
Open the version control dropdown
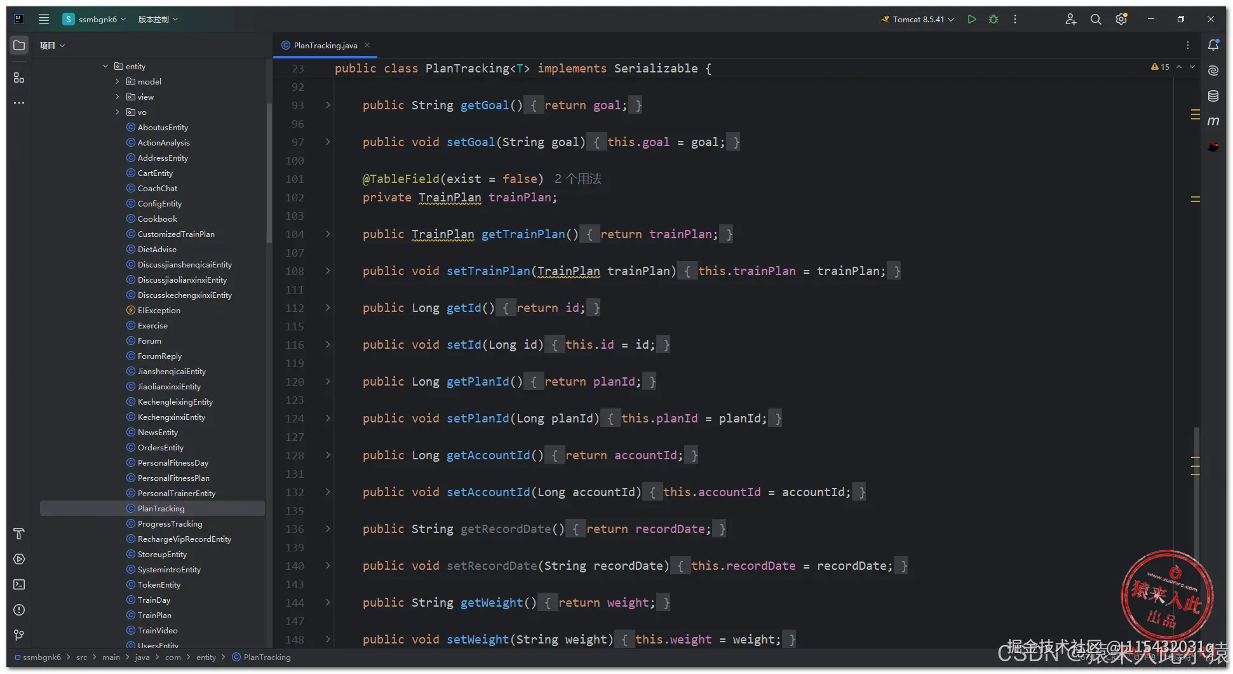pyautogui.click(x=158, y=19)
